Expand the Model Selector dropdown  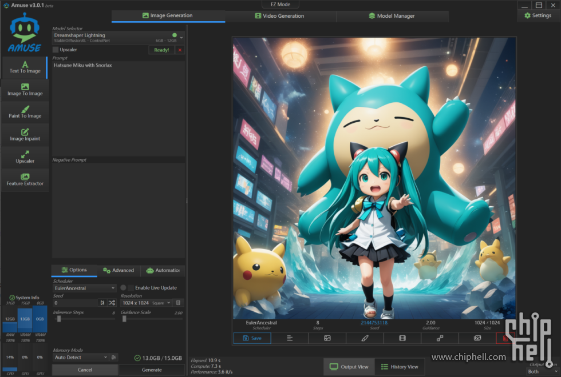point(118,38)
